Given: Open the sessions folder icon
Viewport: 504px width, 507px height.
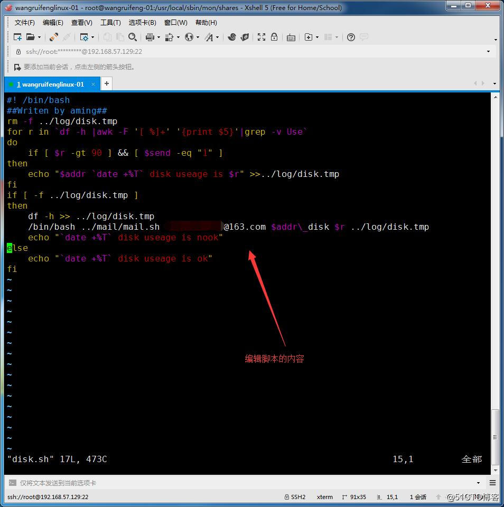Looking at the screenshot, I should [31, 37].
